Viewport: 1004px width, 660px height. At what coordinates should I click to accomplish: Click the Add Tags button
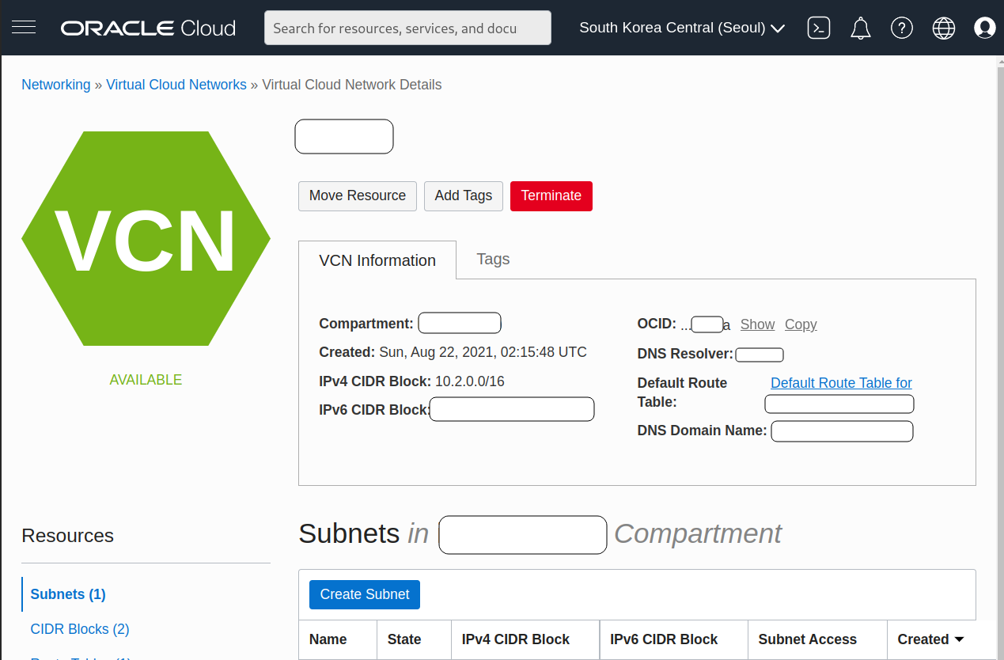click(463, 195)
